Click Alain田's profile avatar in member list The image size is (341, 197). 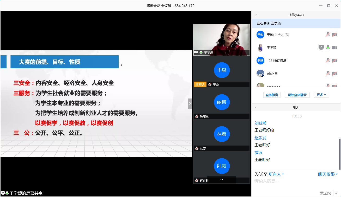click(x=260, y=74)
